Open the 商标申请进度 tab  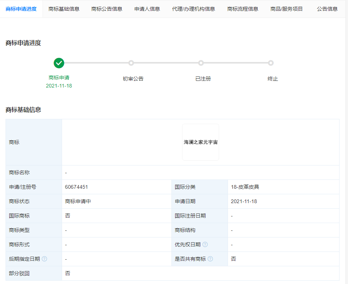tap(21, 9)
